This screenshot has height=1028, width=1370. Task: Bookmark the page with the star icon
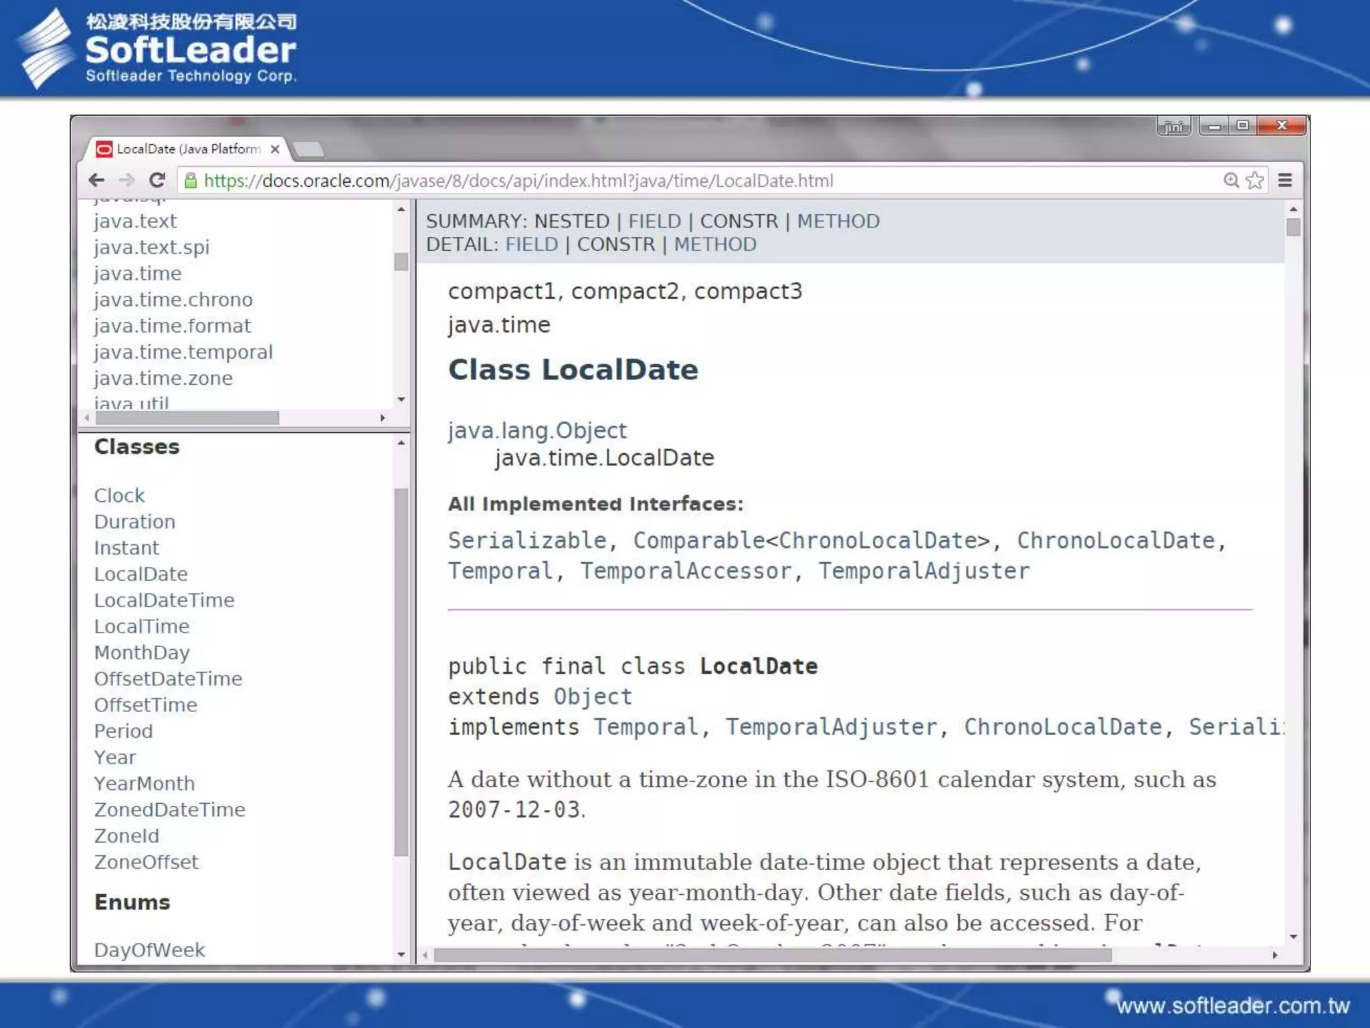coord(1255,180)
